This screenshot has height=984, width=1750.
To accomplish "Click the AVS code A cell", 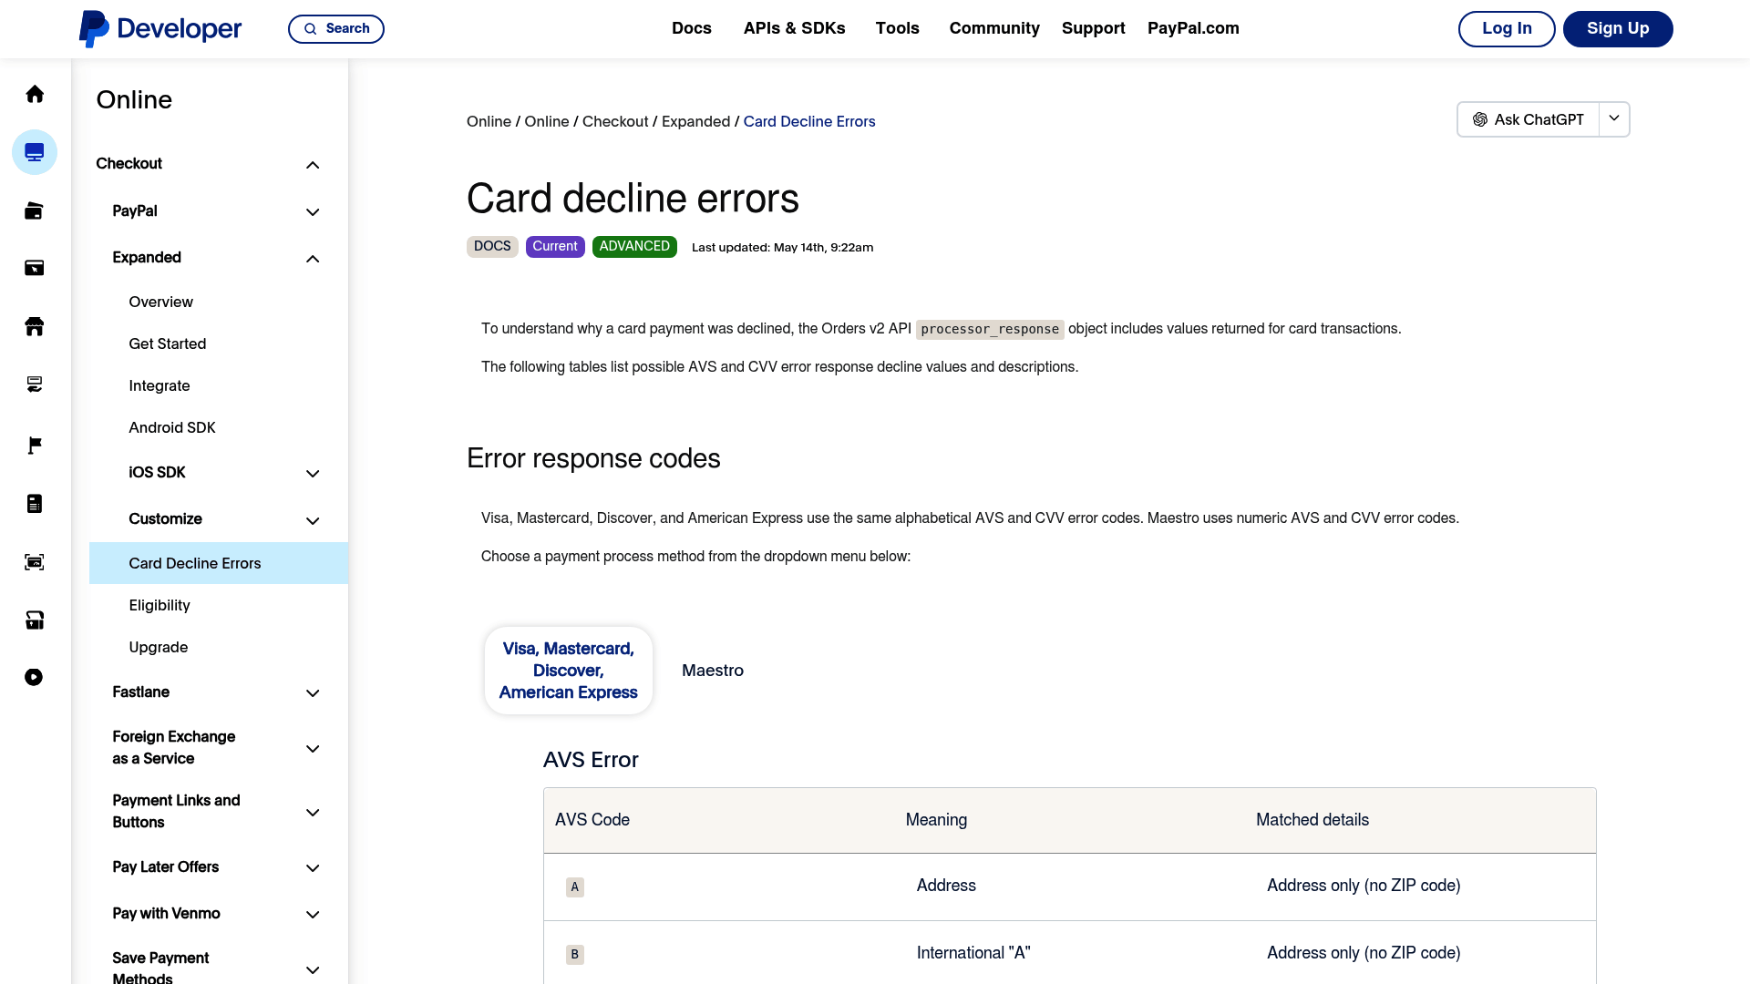I will tap(575, 887).
